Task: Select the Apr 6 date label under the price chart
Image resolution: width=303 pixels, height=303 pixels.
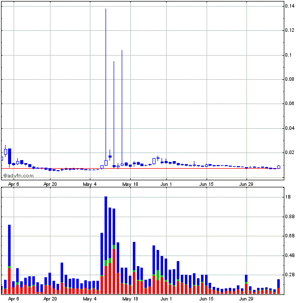Action: [x=13, y=184]
